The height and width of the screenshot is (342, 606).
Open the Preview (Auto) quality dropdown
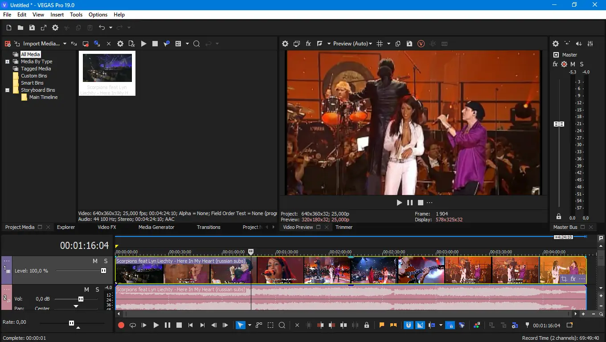point(352,44)
